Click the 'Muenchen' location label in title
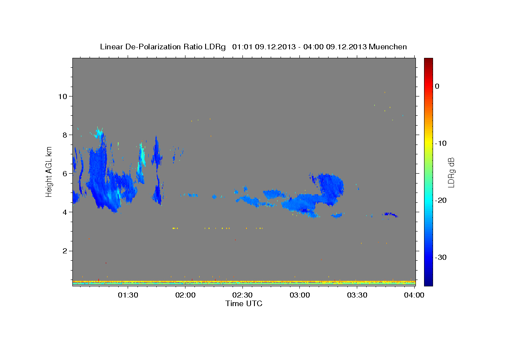This screenshot has width=514, height=343. (388, 47)
